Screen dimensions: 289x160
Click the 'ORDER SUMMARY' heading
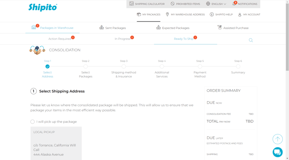224,91
